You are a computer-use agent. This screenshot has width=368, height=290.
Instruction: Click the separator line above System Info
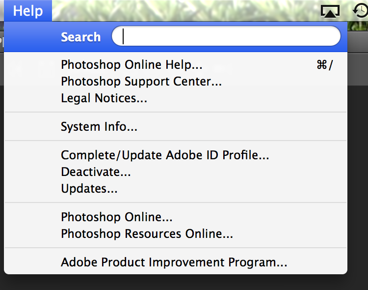click(x=175, y=113)
